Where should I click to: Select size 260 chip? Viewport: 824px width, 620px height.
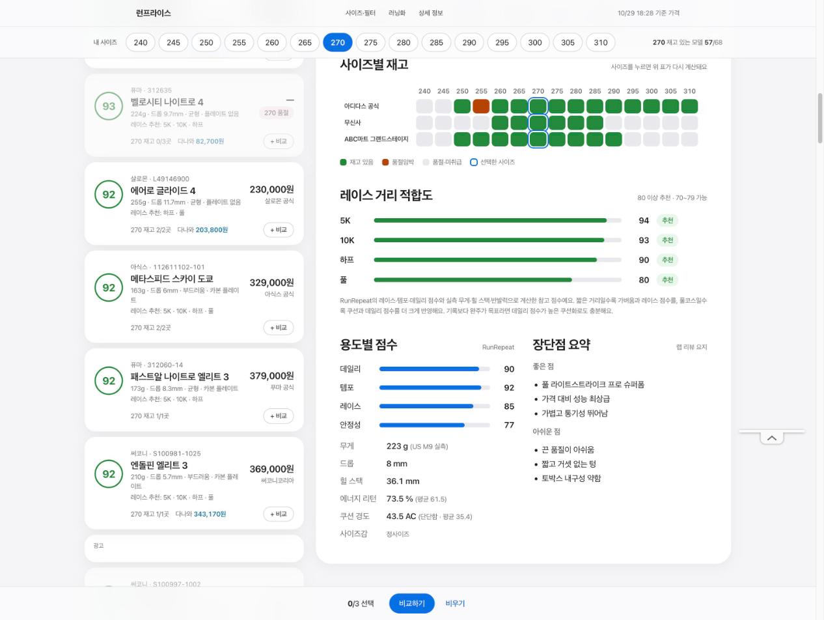[272, 42]
